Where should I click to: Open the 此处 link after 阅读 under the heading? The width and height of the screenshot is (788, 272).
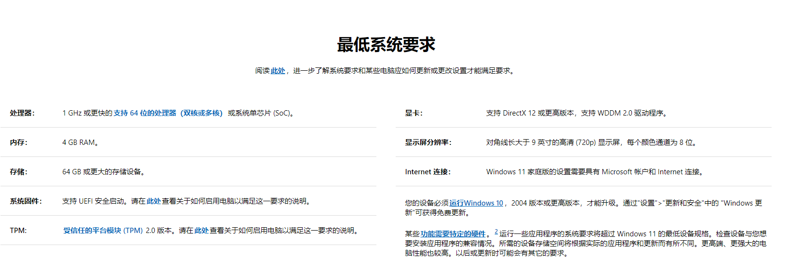coord(278,71)
